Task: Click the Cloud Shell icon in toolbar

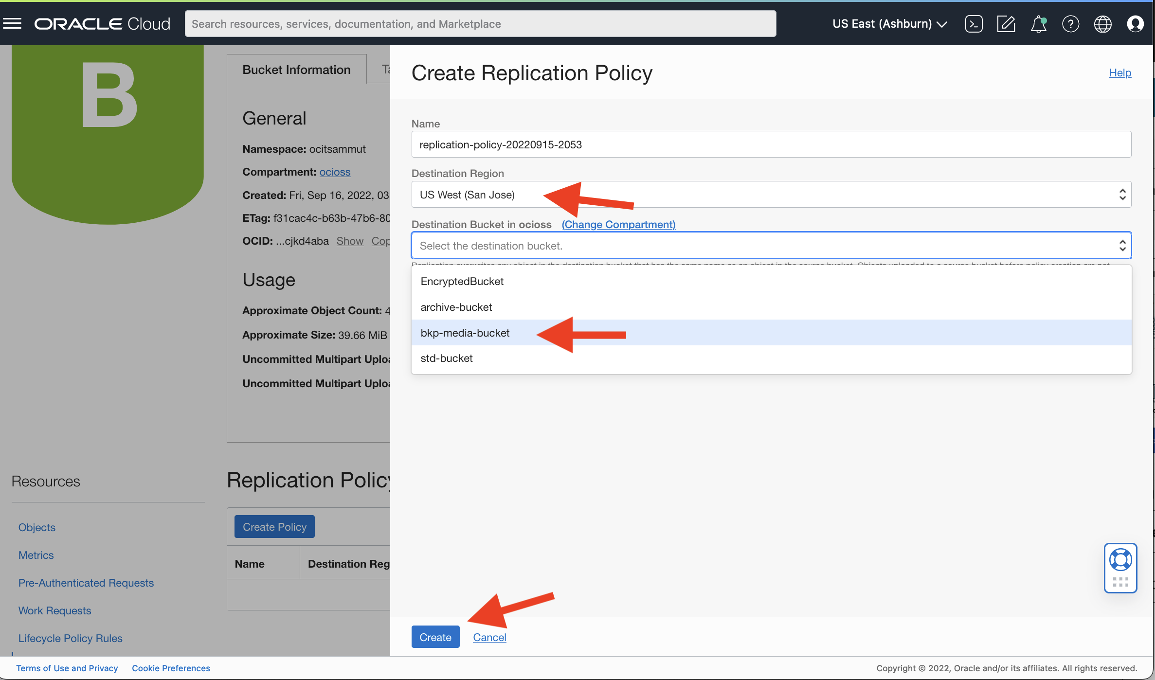Action: coord(973,23)
